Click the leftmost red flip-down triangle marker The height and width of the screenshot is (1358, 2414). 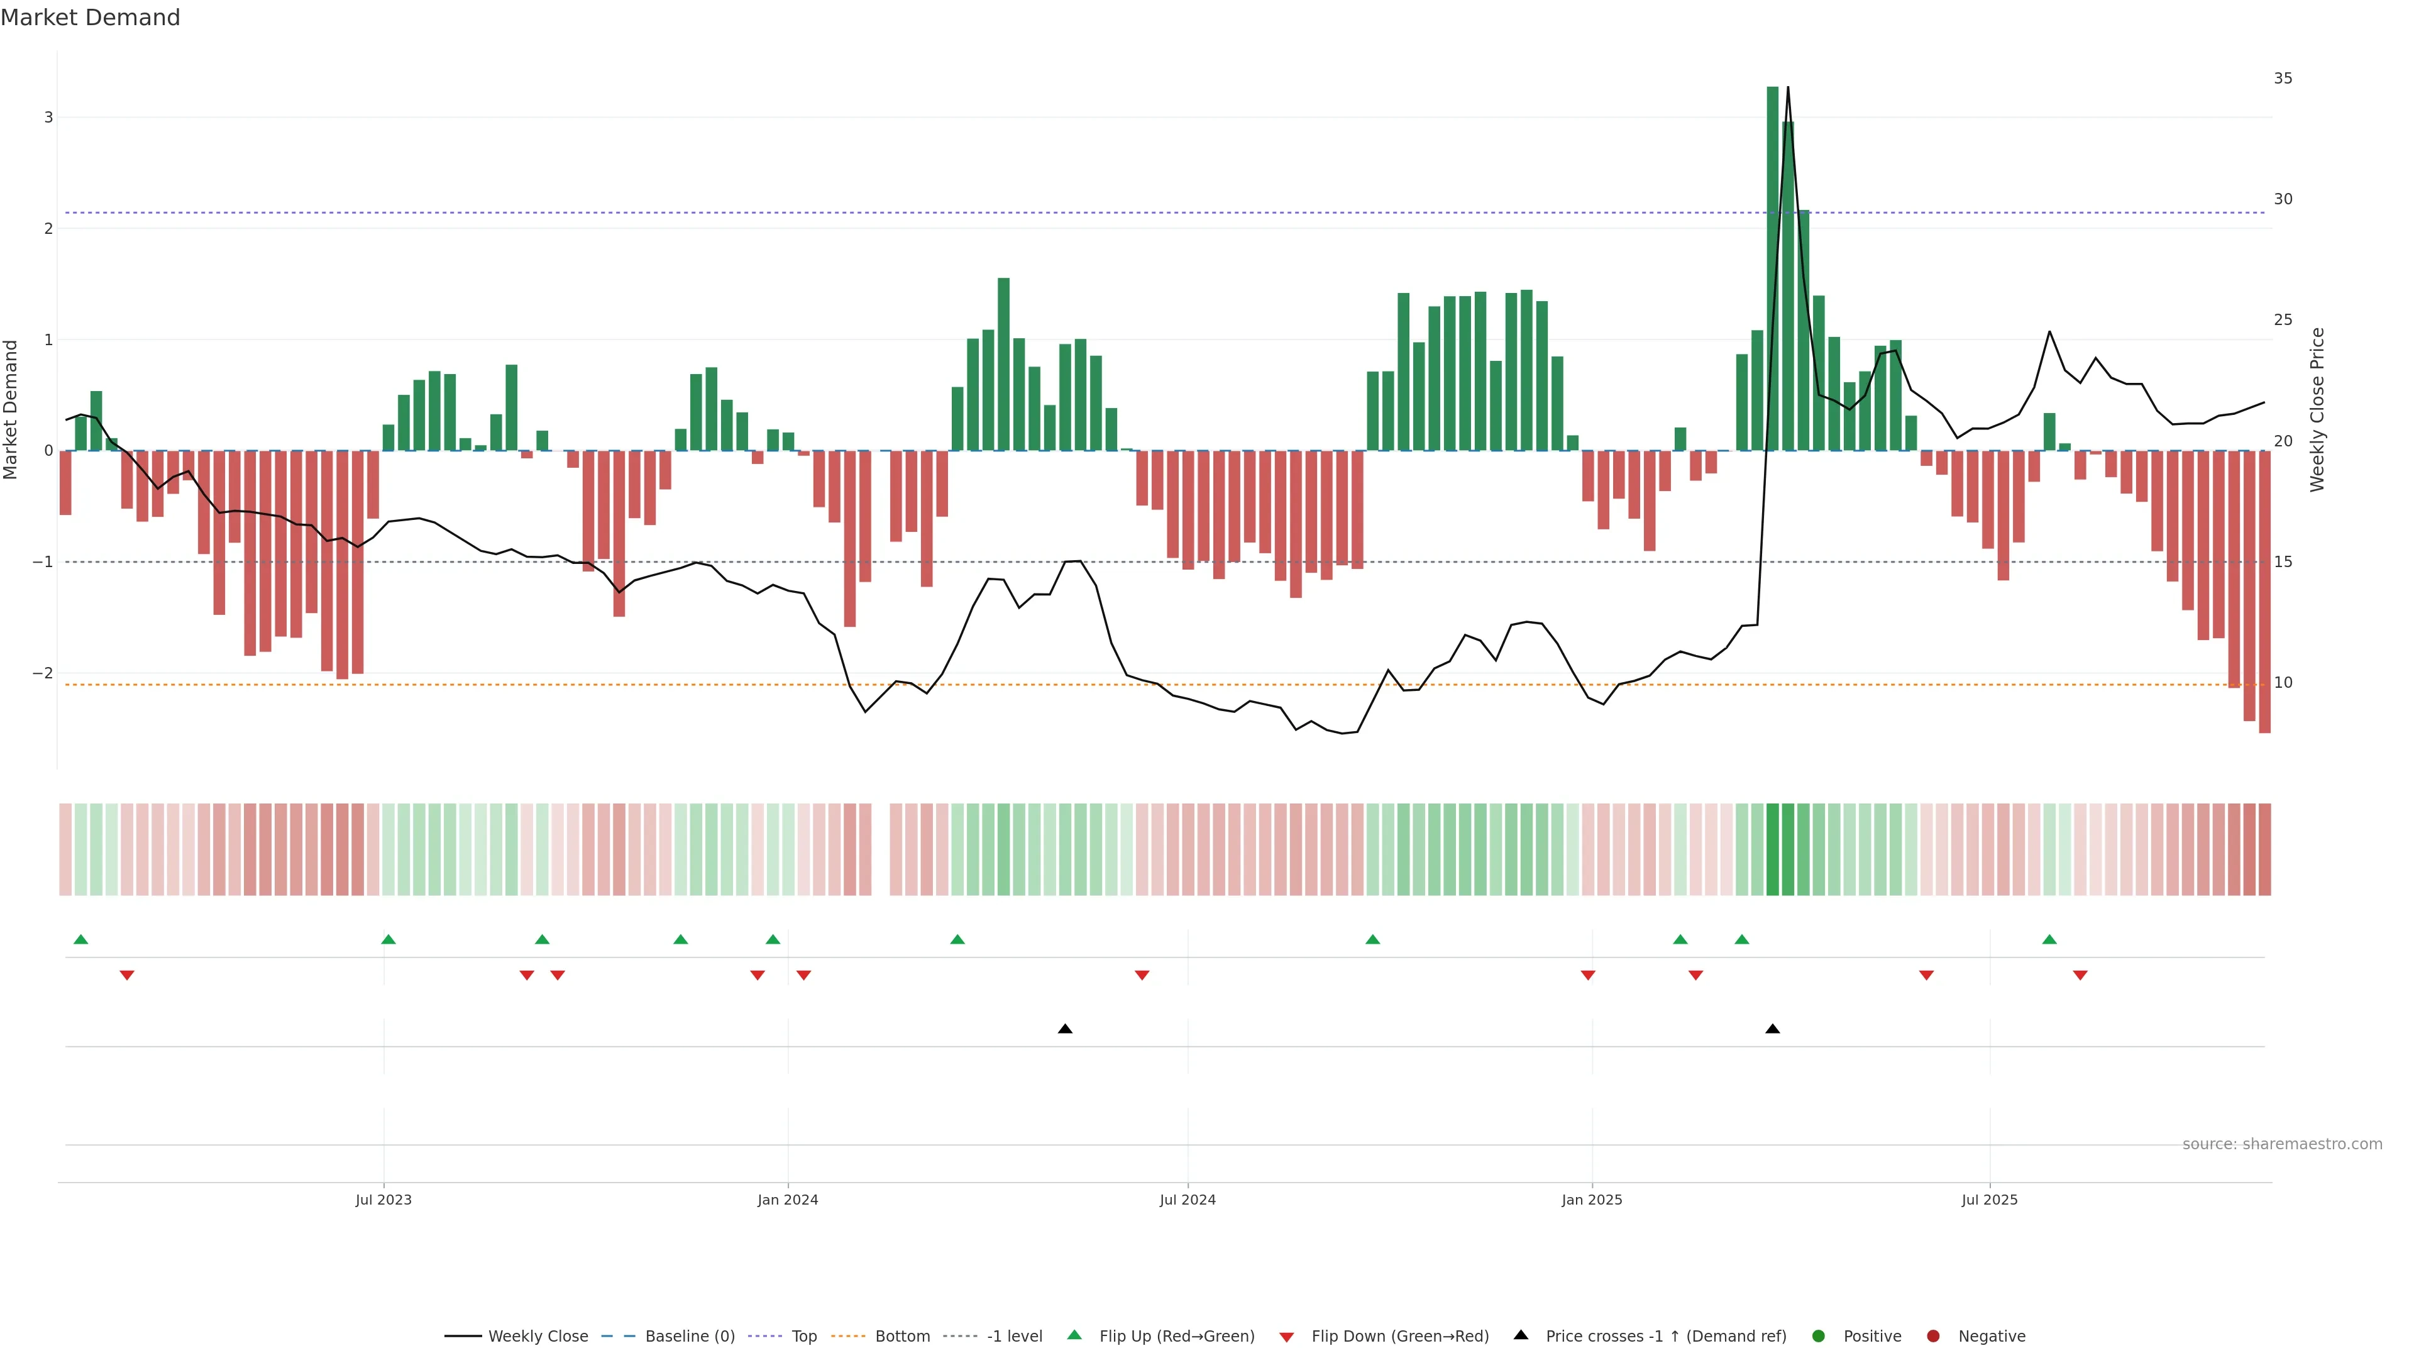(x=126, y=976)
